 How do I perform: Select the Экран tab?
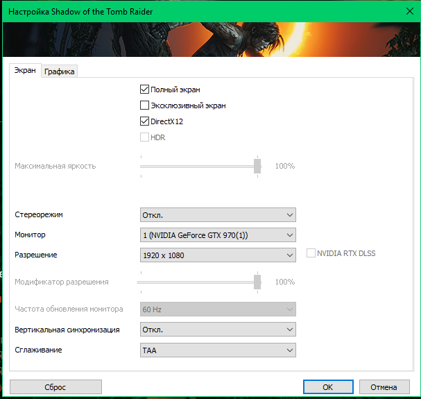pyautogui.click(x=24, y=71)
